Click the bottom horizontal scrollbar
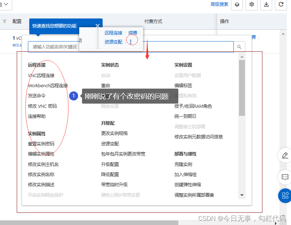Image resolution: width=291 pixels, height=225 pixels. 89,223
